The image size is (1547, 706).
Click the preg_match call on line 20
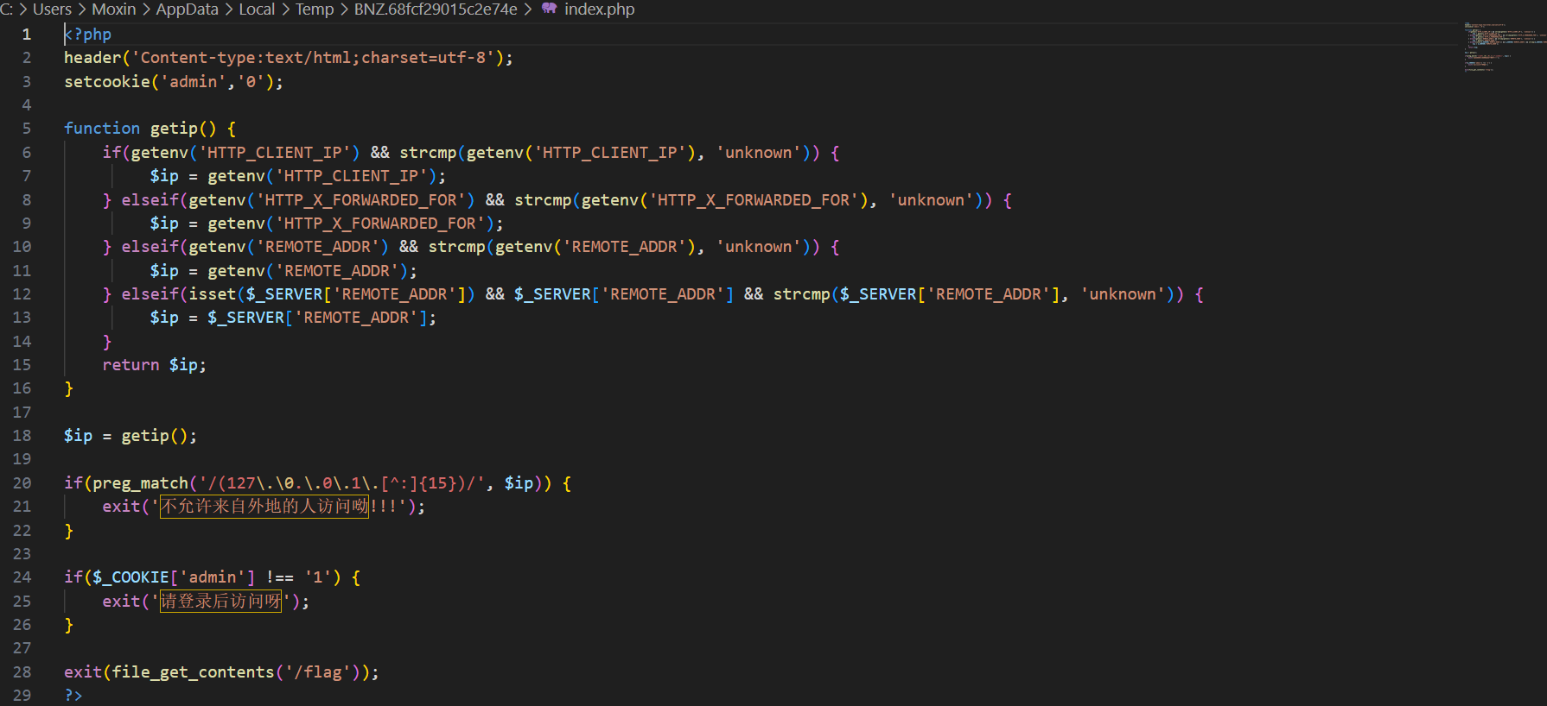[140, 483]
